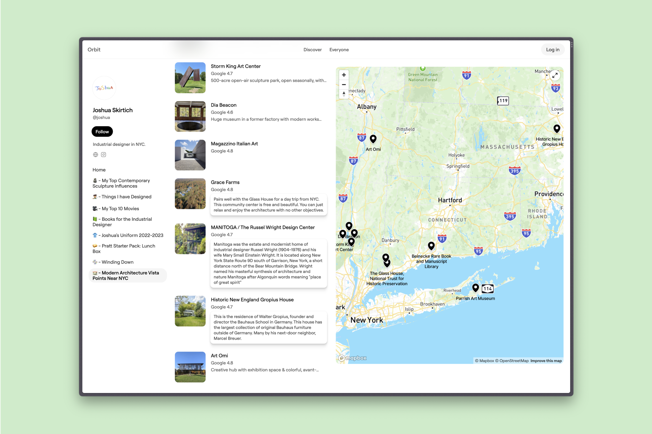Image resolution: width=652 pixels, height=434 pixels.
Task: Click the Art Omi map pin
Action: 373,139
